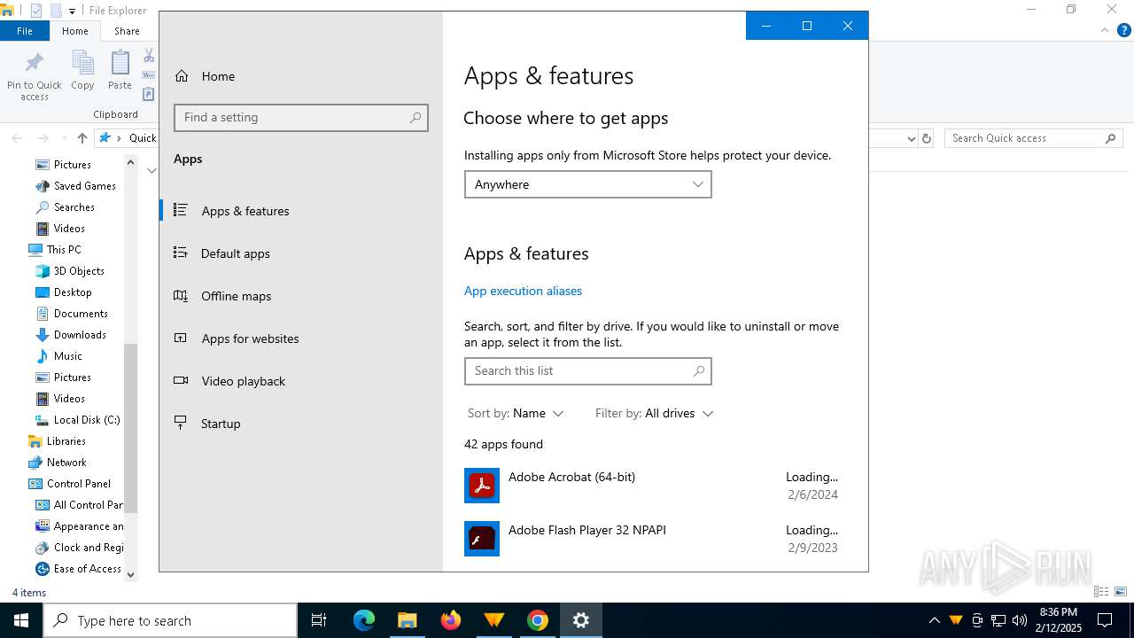This screenshot has width=1134, height=638.
Task: Click Pin to Quick access in File Explorer
Action: click(x=35, y=75)
